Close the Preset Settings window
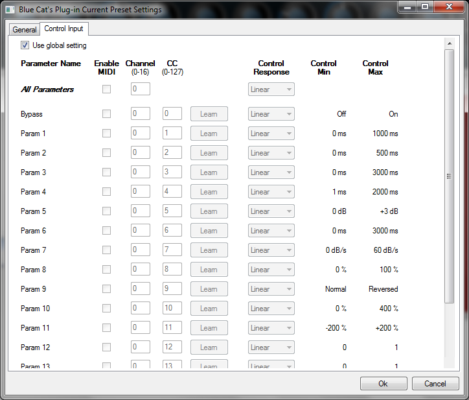469x400 pixels. [x=449, y=6]
